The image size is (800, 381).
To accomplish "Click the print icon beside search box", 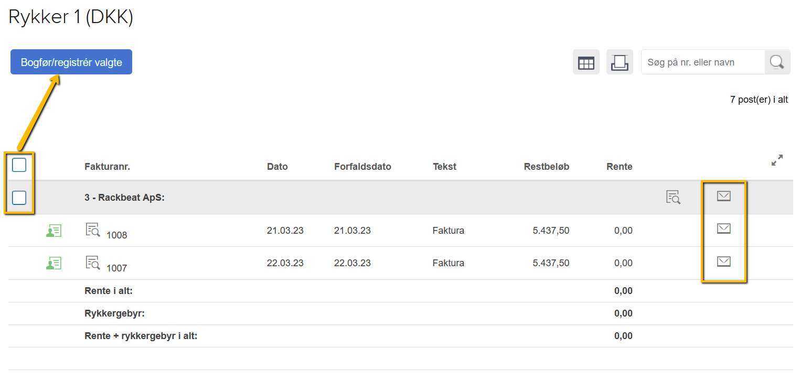I will [x=620, y=63].
